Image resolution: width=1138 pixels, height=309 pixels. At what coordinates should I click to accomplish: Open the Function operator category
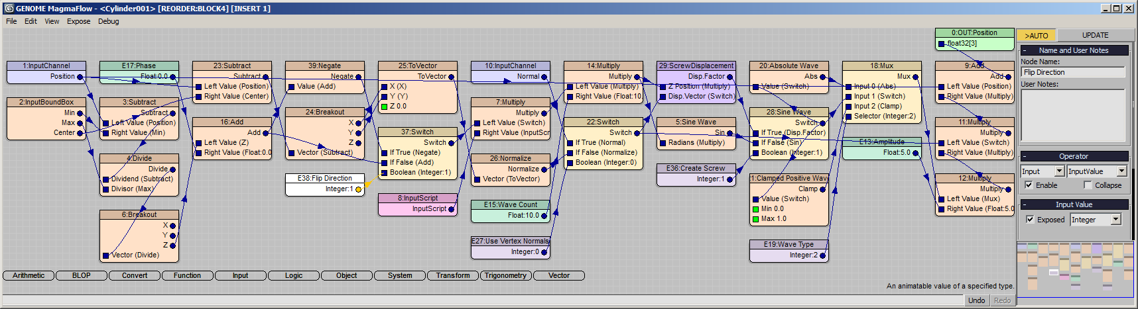[188, 275]
